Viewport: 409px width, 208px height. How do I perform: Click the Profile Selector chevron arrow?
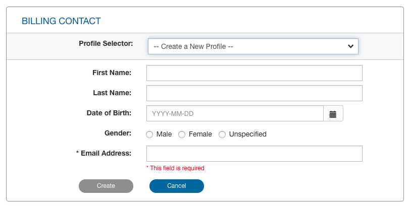[351, 46]
